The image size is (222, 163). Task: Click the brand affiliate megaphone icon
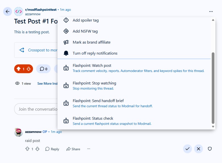coord(66,42)
